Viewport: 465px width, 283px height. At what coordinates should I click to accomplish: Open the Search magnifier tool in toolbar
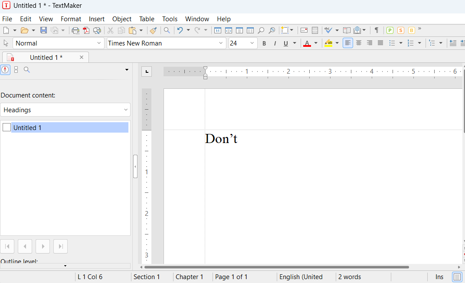(x=167, y=30)
